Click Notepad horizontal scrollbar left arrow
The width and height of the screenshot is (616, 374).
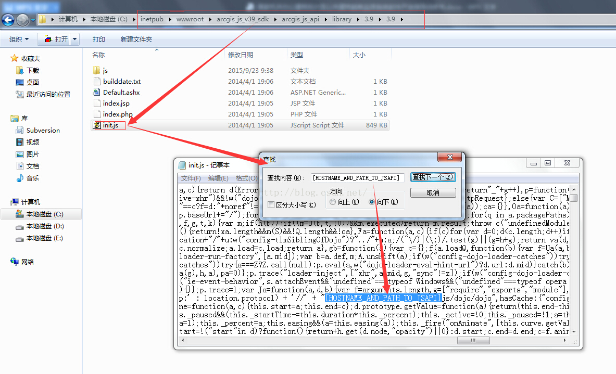click(x=183, y=340)
